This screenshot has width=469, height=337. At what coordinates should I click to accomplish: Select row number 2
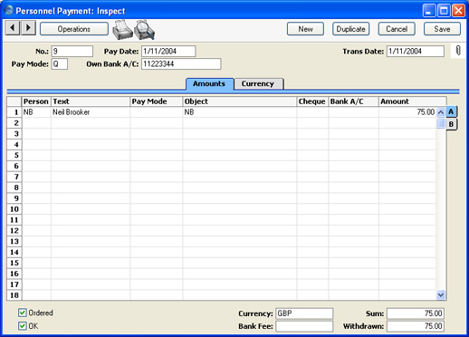coord(14,123)
